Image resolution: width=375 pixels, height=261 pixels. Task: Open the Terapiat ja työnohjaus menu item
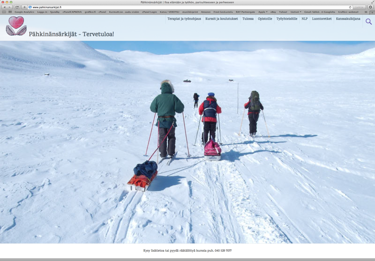tap(184, 19)
